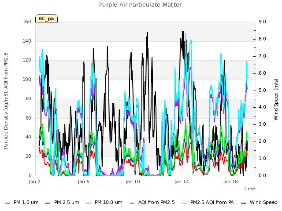Viewport: 282px width, 211px height.
Task: Click the 40 left axis tick label
Action: coord(28,137)
